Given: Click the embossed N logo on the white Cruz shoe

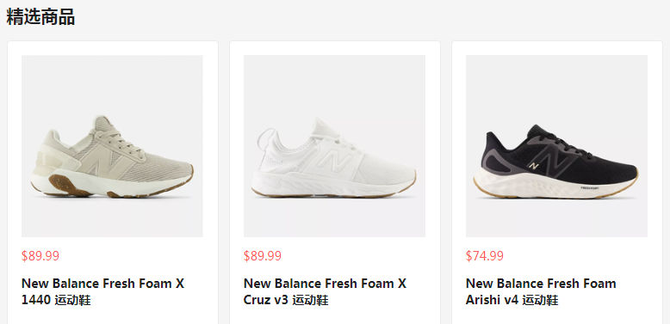Looking at the screenshot, I should pyautogui.click(x=336, y=162).
